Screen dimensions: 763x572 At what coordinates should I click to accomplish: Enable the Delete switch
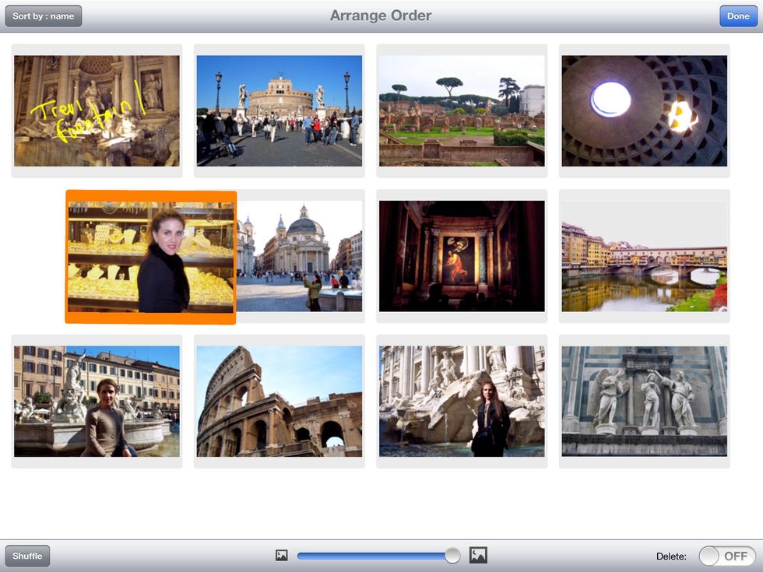(x=726, y=556)
